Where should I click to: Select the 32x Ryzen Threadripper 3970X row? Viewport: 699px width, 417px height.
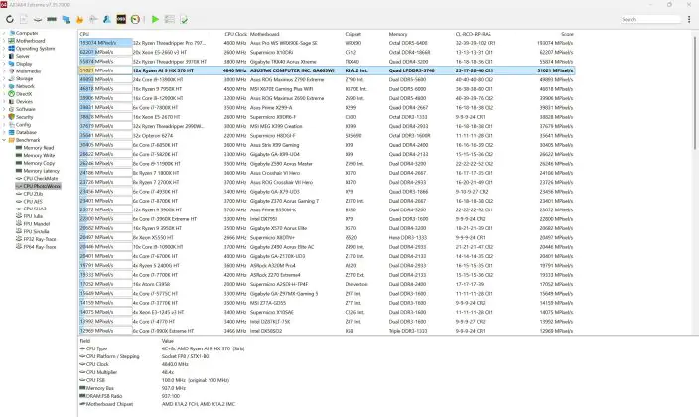pyautogui.click(x=327, y=62)
